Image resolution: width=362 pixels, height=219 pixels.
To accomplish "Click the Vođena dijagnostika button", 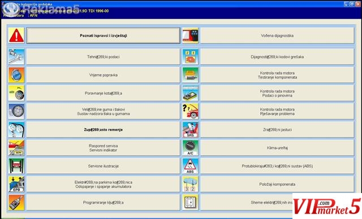I will click(x=277, y=36).
